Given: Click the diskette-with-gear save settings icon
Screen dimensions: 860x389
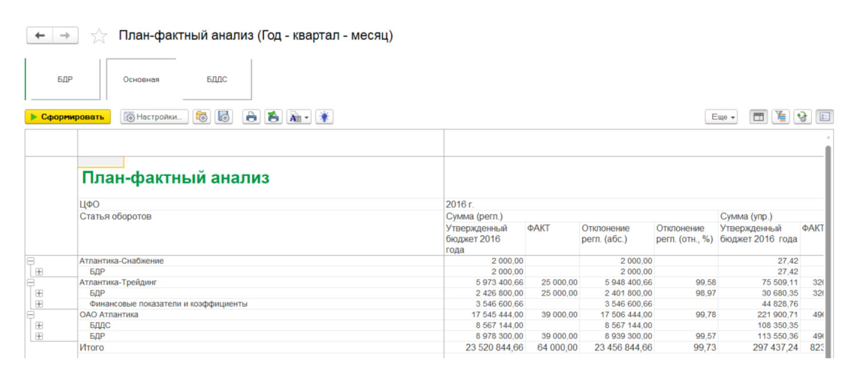Looking at the screenshot, I should [224, 117].
